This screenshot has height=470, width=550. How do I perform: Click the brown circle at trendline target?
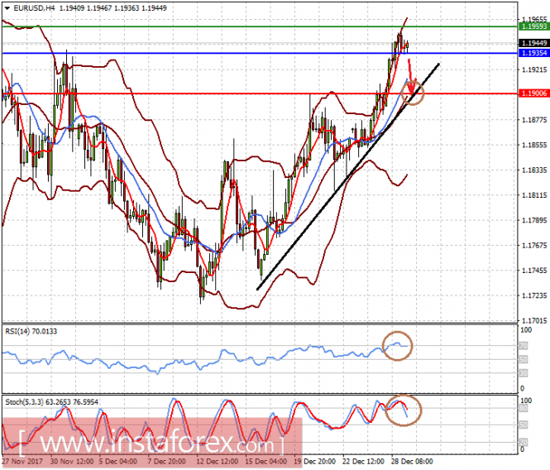point(411,92)
